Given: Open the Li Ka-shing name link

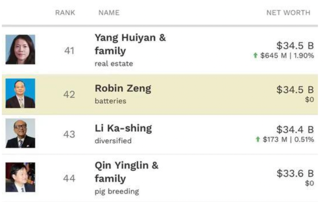Looking at the screenshot, I should (x=124, y=128).
